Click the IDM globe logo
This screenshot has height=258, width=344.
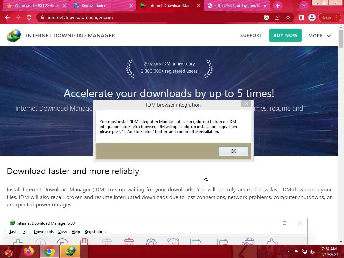coord(14,36)
